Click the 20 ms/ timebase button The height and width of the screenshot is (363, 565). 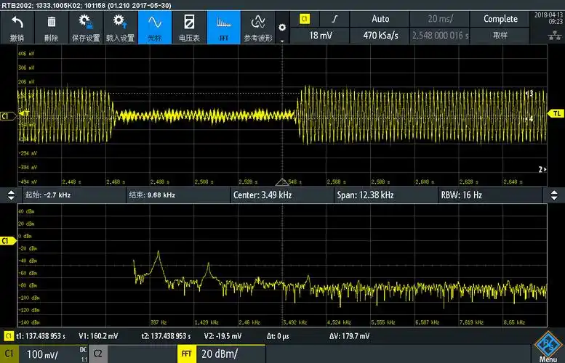click(x=438, y=19)
